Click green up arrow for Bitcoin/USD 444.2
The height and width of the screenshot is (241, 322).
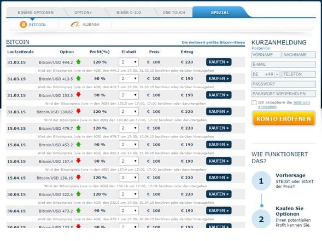point(78,62)
